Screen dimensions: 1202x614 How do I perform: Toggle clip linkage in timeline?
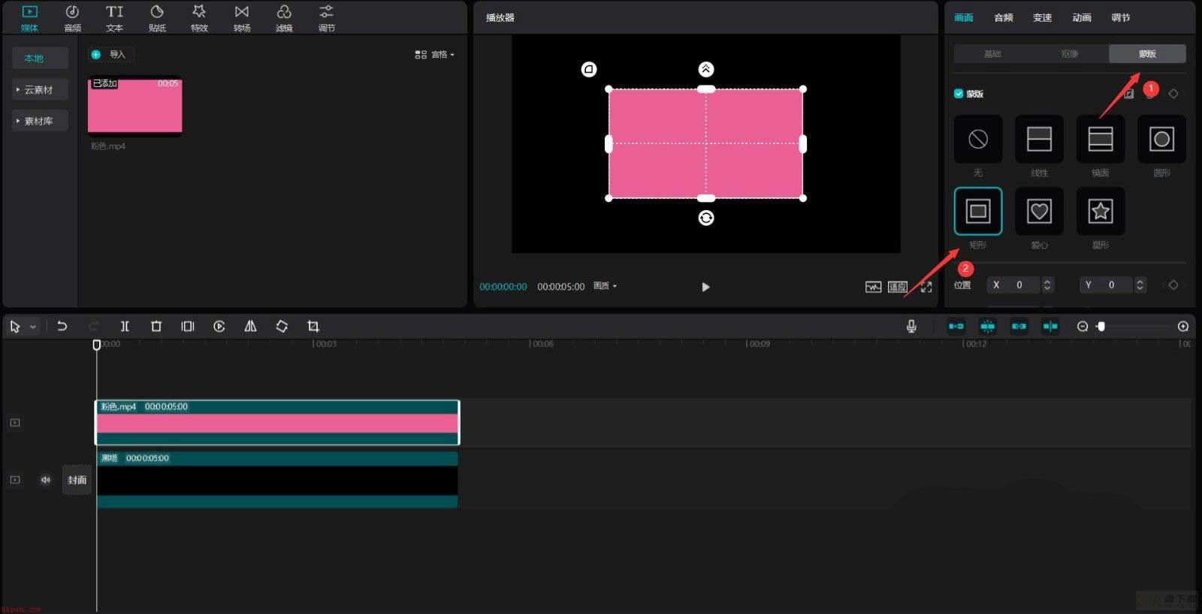[x=1019, y=326]
